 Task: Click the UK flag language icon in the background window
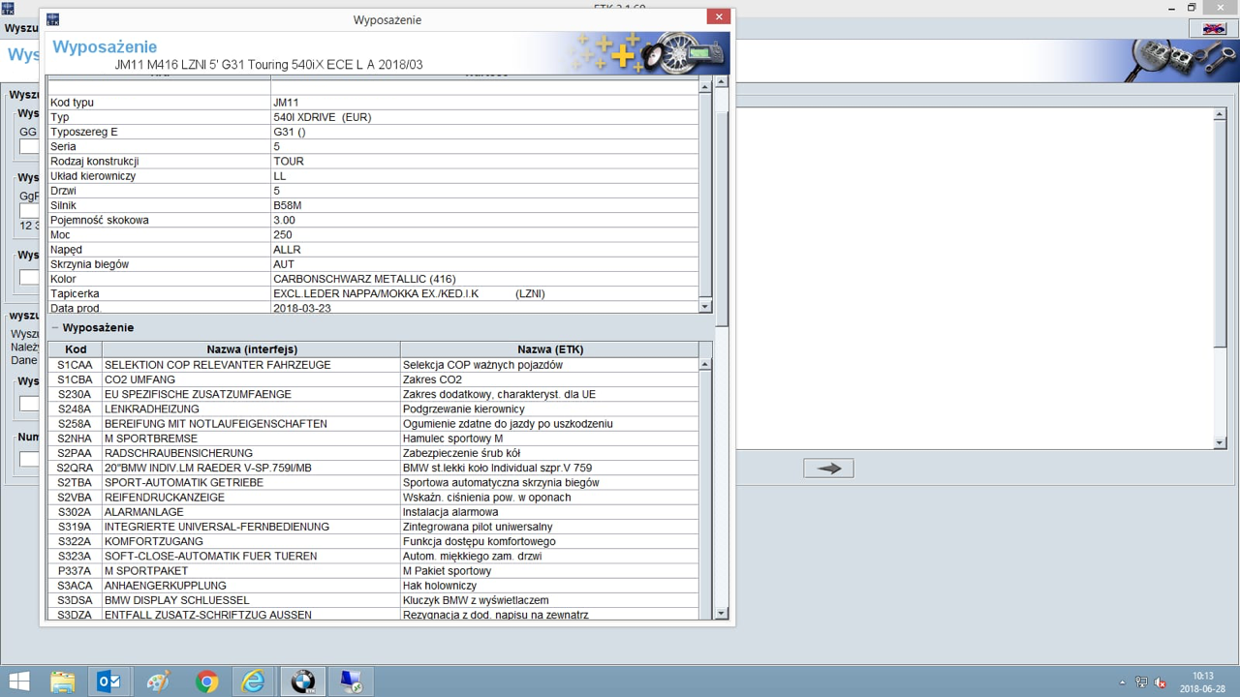tap(1214, 29)
